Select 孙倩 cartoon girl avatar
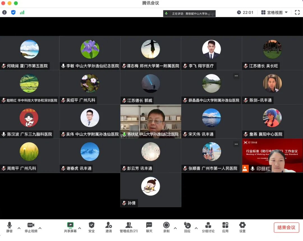303x241 pixels. pyautogui.click(x=151, y=186)
